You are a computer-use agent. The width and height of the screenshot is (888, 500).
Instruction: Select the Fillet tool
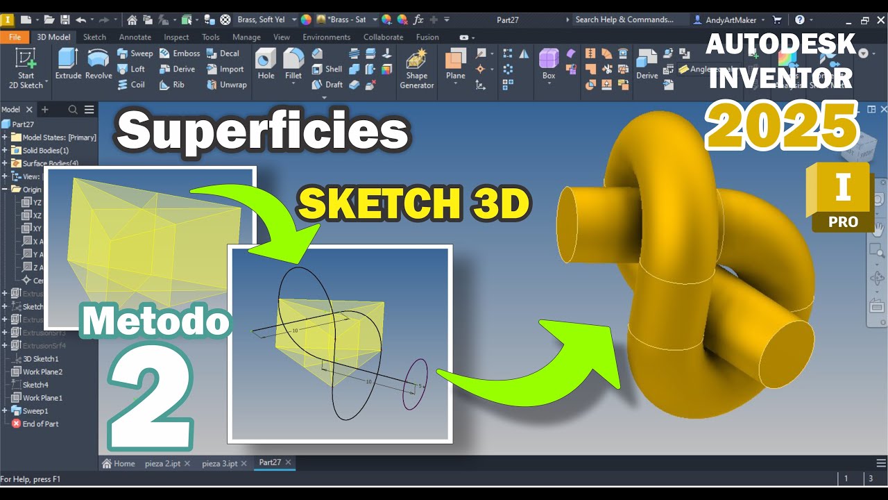coord(293,64)
